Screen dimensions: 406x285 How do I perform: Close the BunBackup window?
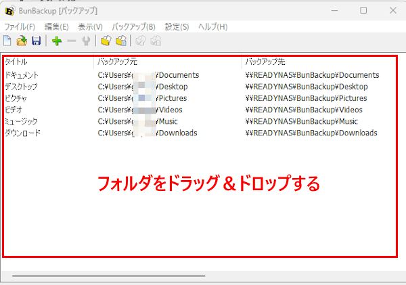[393, 11]
